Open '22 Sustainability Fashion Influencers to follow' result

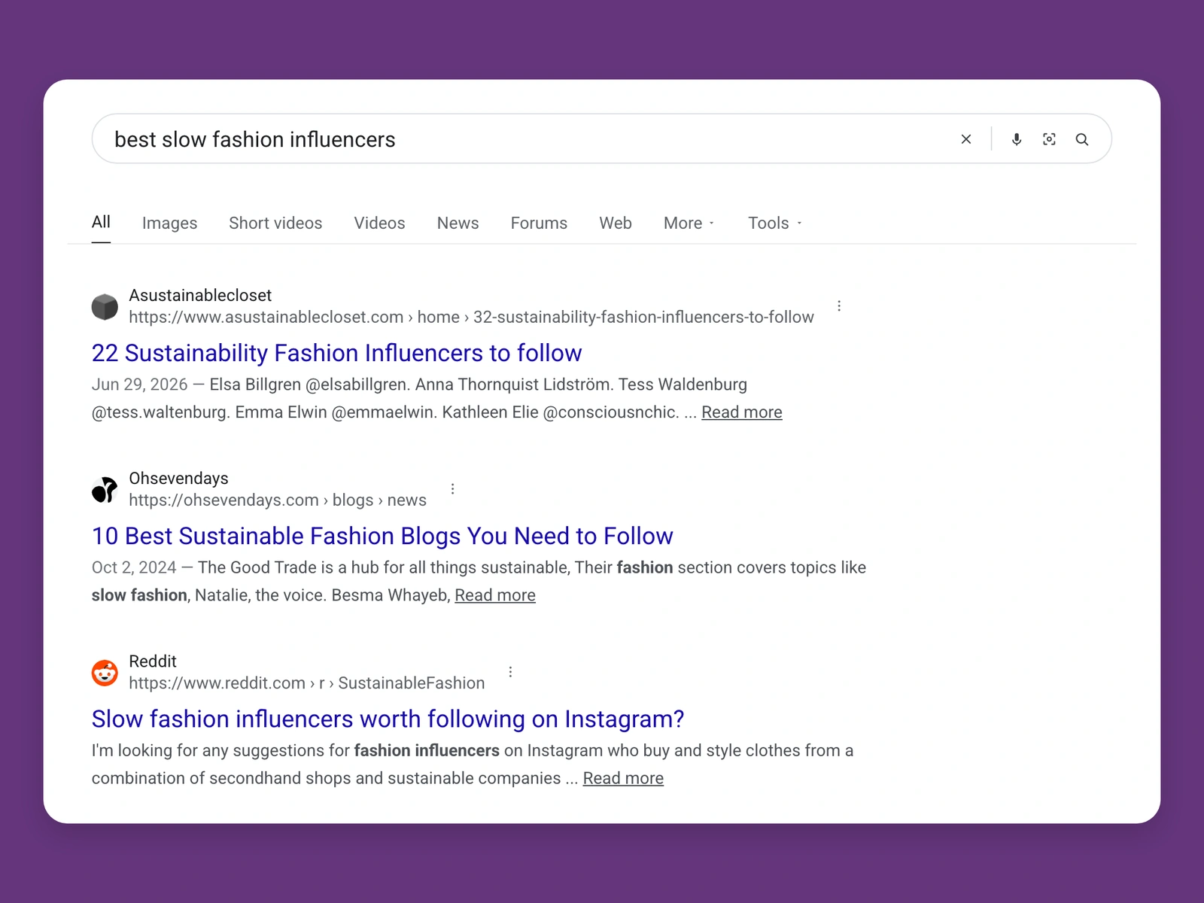pos(336,353)
